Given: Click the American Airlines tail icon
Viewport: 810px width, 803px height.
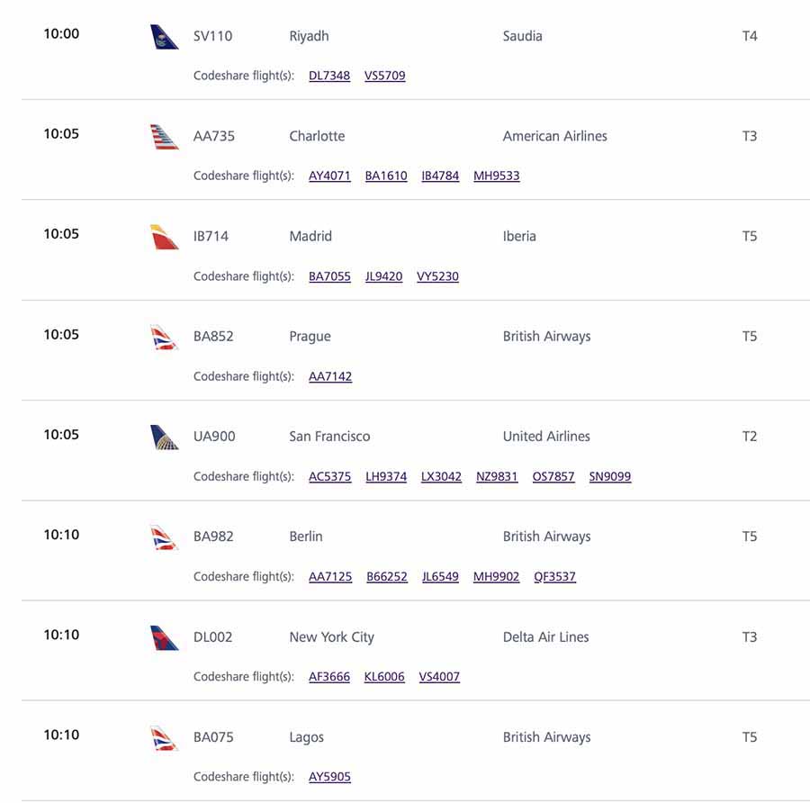Looking at the screenshot, I should click(165, 137).
